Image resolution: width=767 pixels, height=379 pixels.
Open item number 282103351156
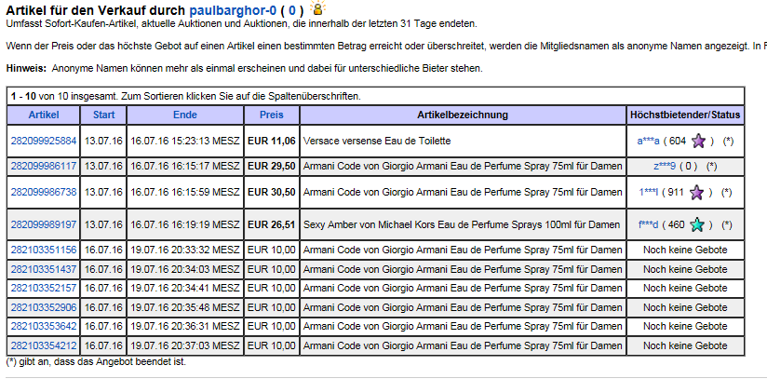[x=44, y=250]
